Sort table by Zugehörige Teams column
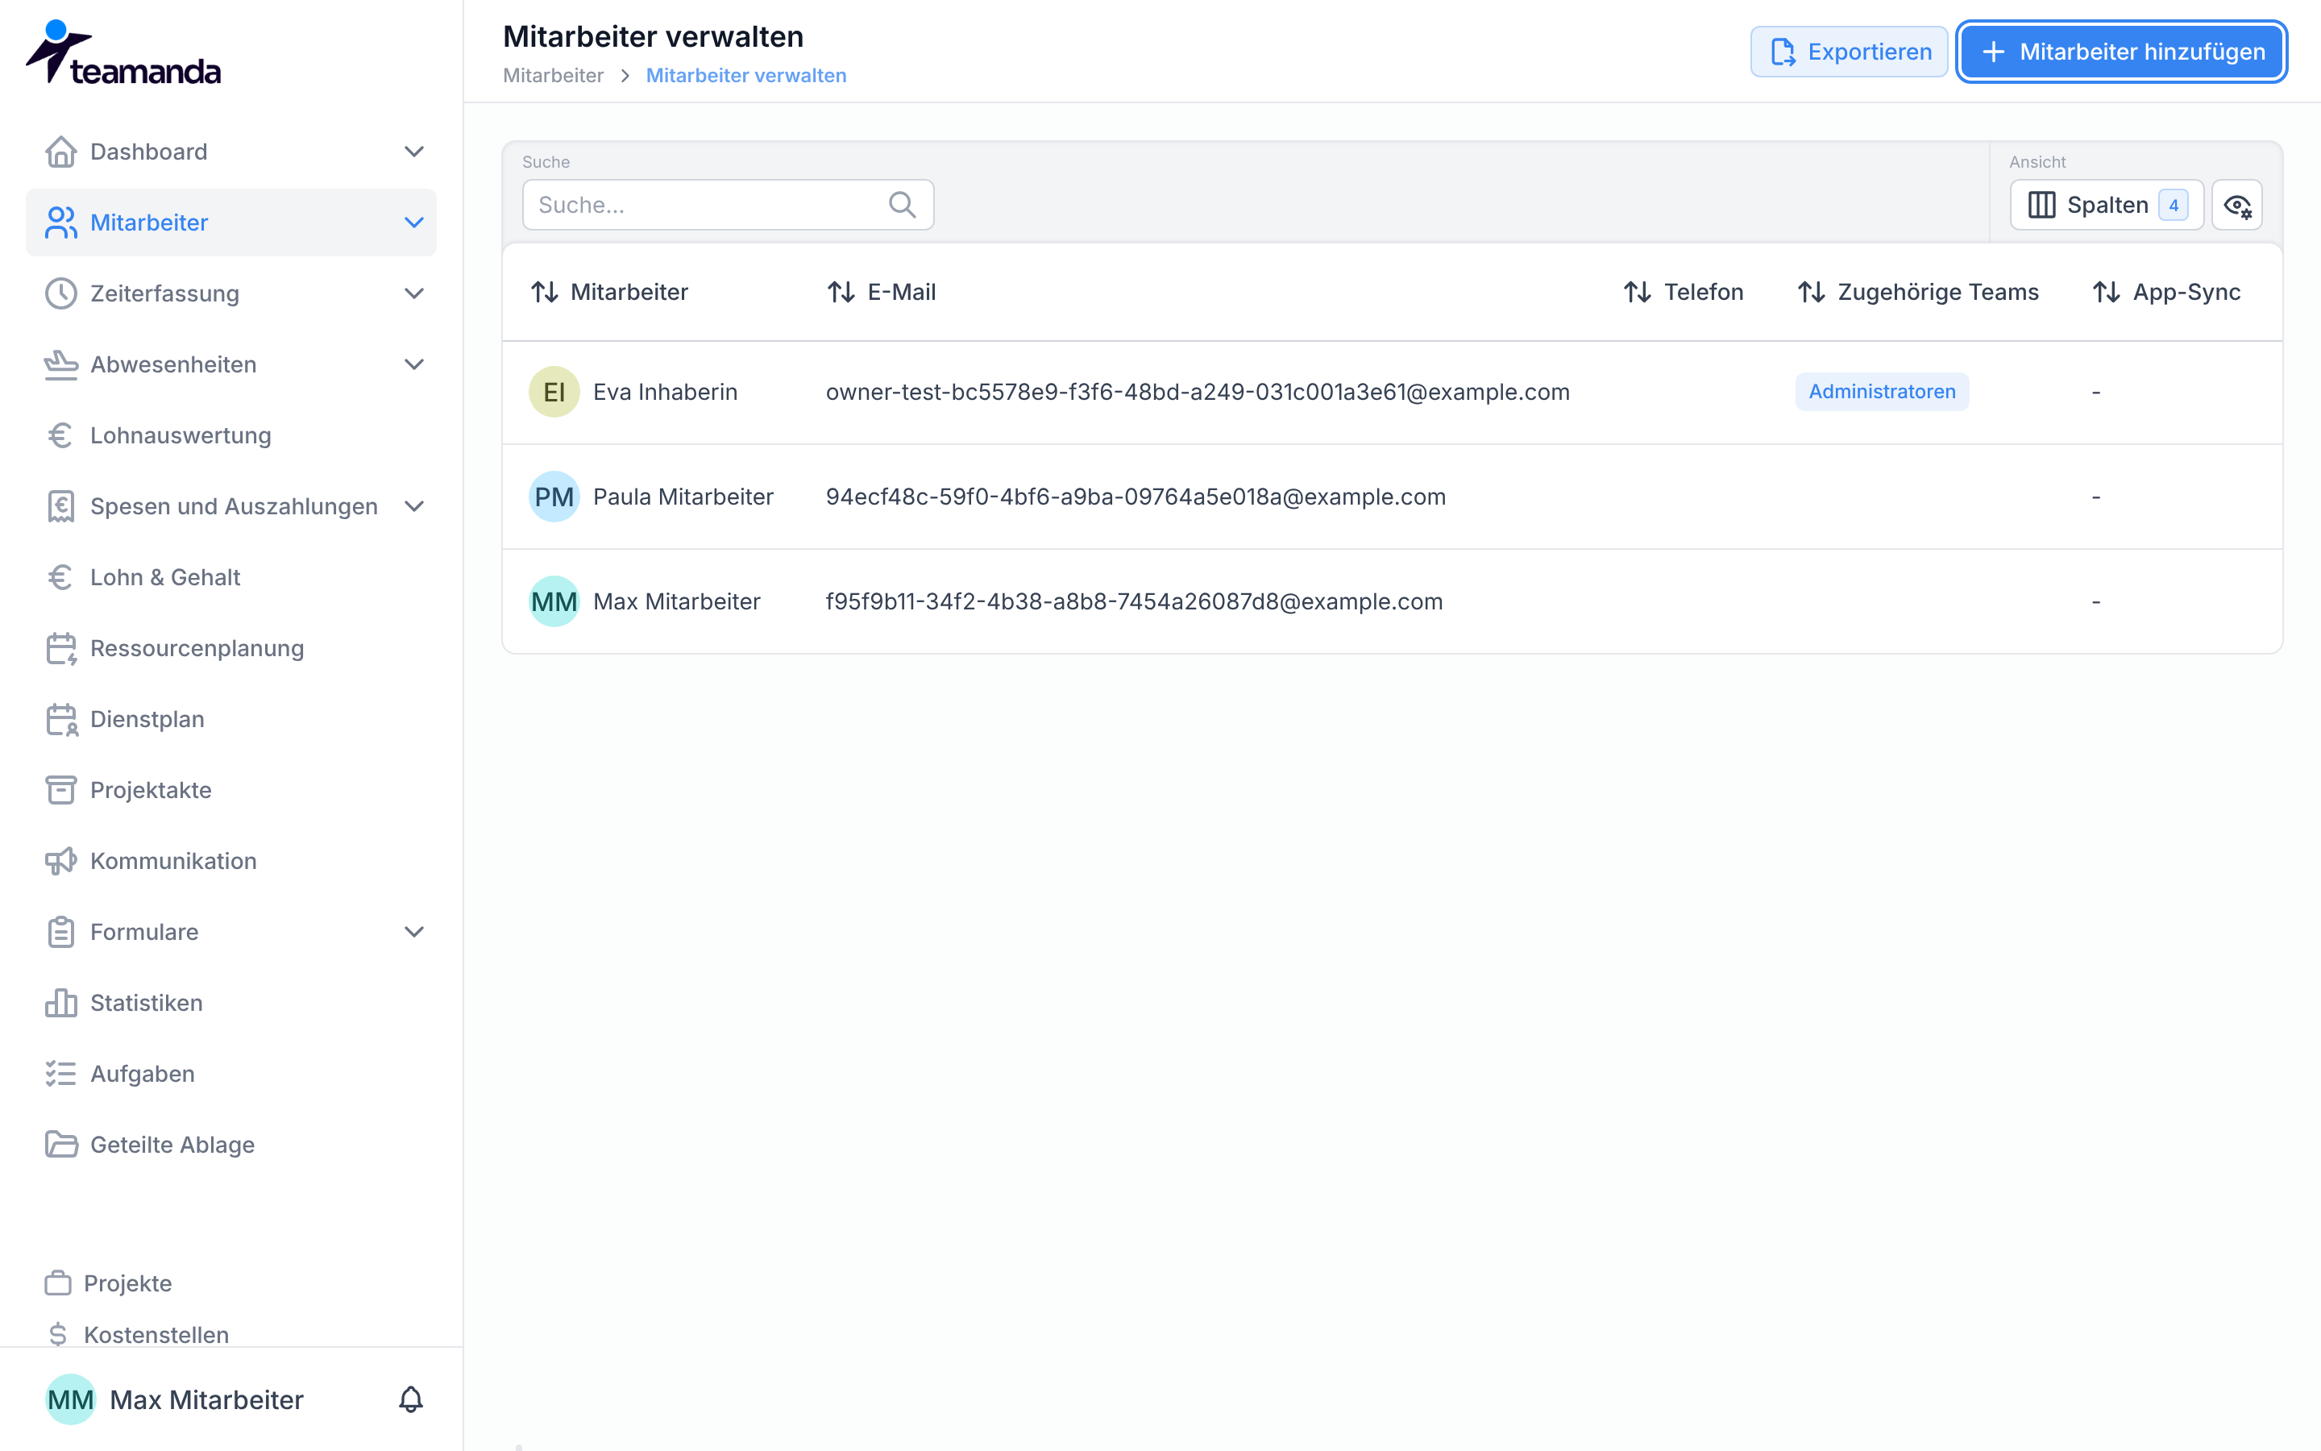2321x1451 pixels. [1918, 292]
